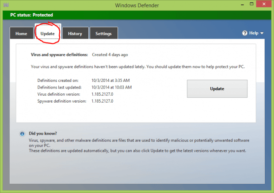Screen dimensions: 274x193
Task: Click the Did you know? heading
Action: (43, 133)
